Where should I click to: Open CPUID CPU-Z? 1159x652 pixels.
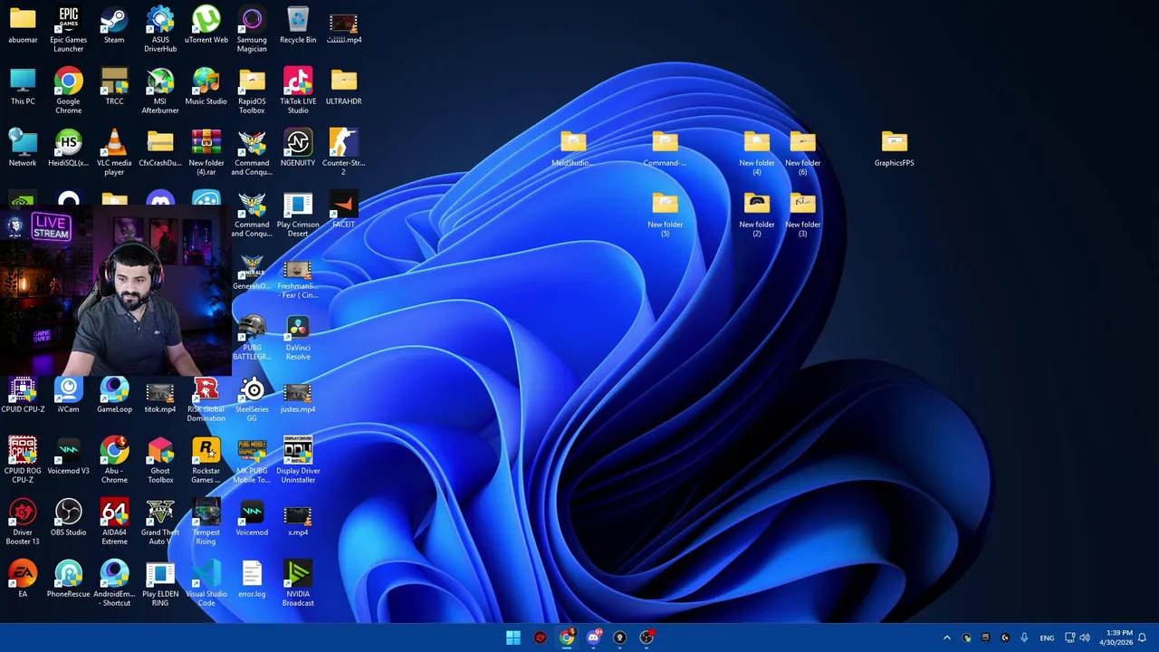click(23, 396)
